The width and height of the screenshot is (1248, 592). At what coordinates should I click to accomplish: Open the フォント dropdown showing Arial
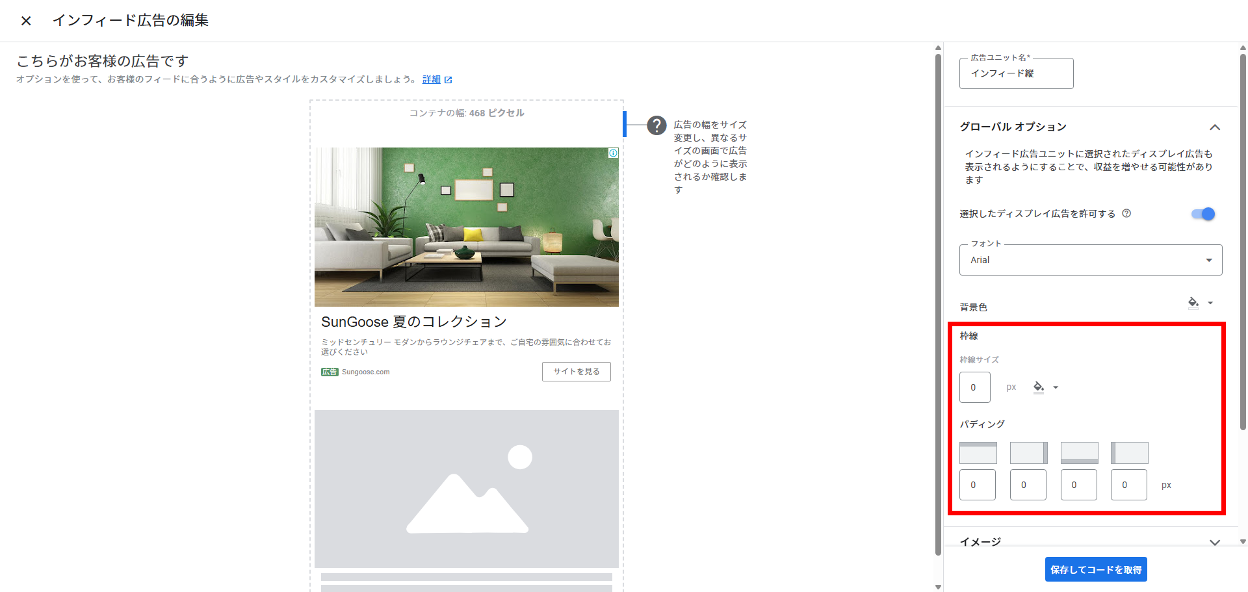tap(1090, 260)
